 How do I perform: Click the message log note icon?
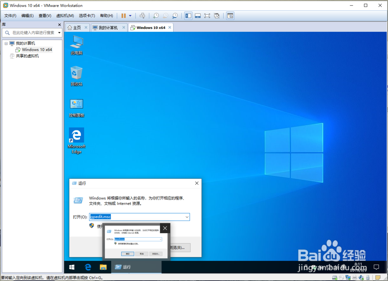click(378, 278)
